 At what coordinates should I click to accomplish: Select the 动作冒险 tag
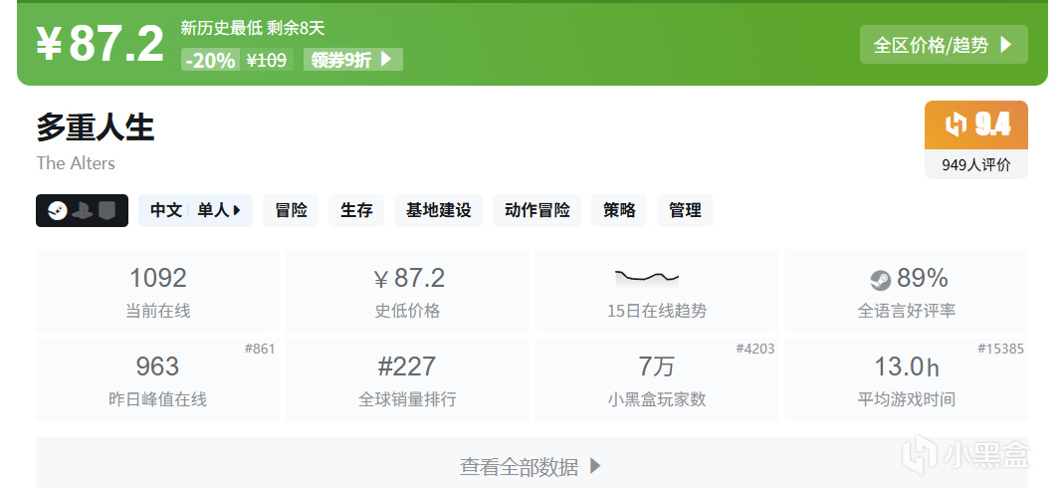[x=537, y=210]
